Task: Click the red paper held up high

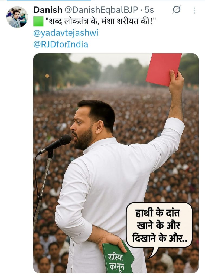Action: (x=164, y=70)
